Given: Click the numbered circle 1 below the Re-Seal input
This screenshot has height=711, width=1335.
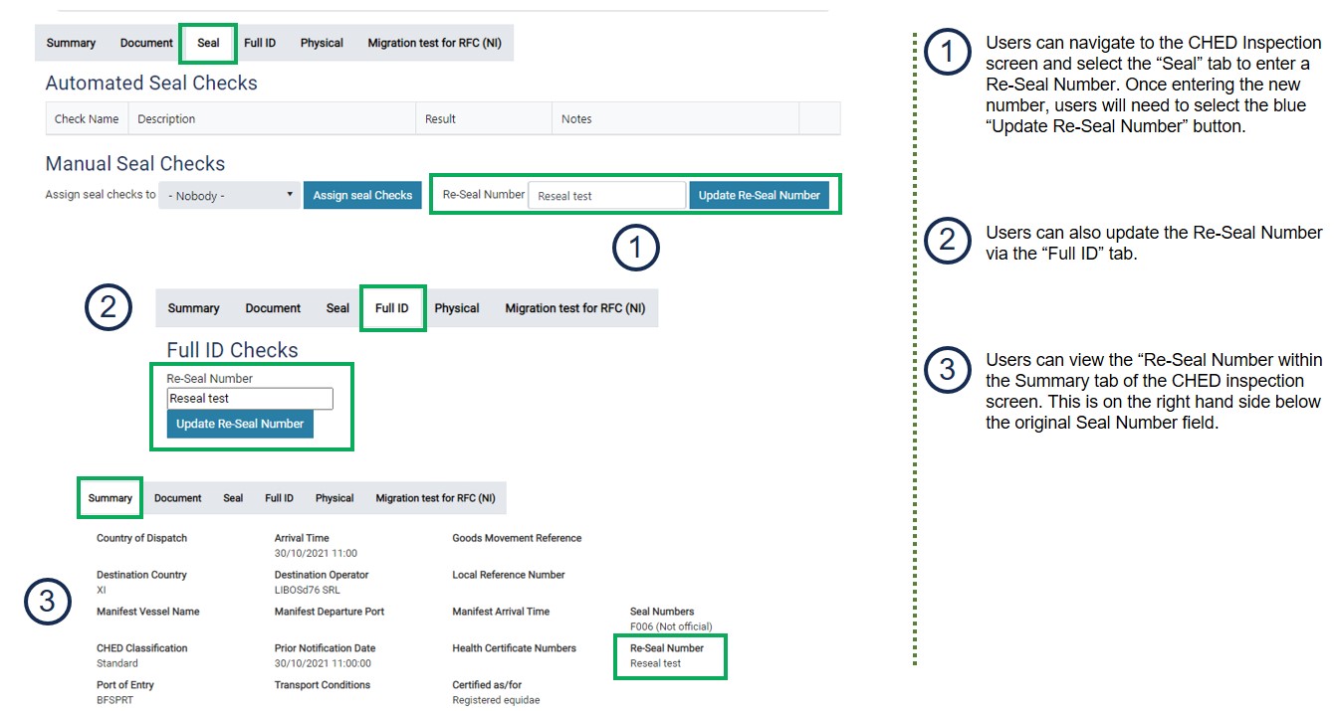Looking at the screenshot, I should 636,249.
